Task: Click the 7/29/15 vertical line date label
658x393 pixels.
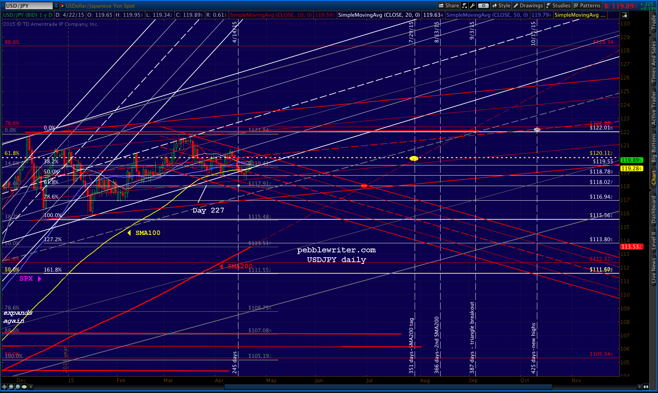Action: tap(411, 32)
